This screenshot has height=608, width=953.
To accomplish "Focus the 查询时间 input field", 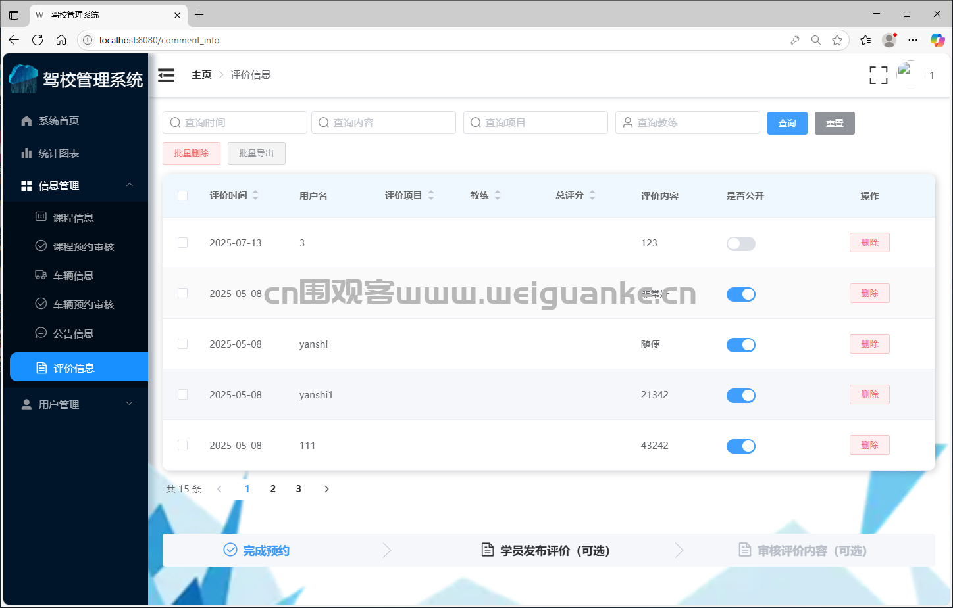I will click(235, 123).
